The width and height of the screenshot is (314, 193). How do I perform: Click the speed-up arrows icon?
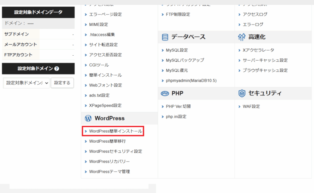[x=242, y=37]
